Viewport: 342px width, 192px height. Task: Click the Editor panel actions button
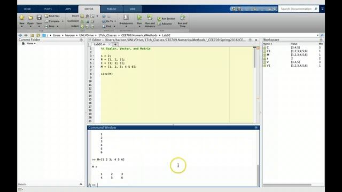250,40
